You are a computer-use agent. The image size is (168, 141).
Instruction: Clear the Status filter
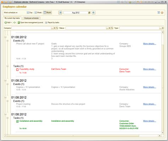[x=110, y=28]
